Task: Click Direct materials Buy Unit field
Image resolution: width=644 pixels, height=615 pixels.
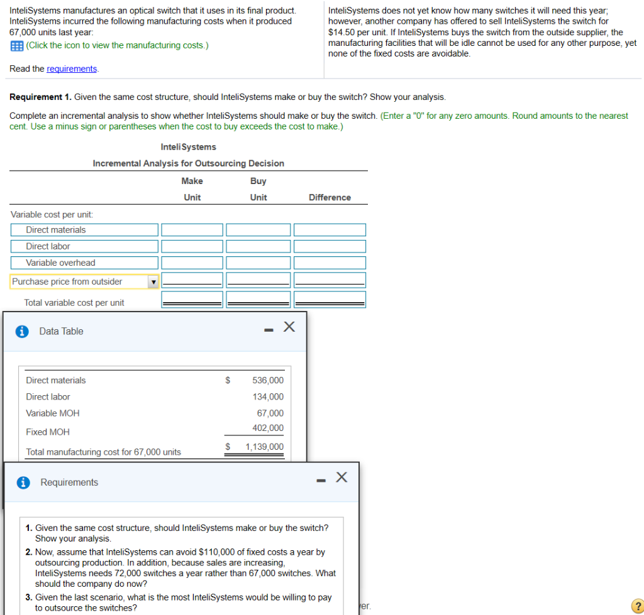Action: click(x=258, y=230)
